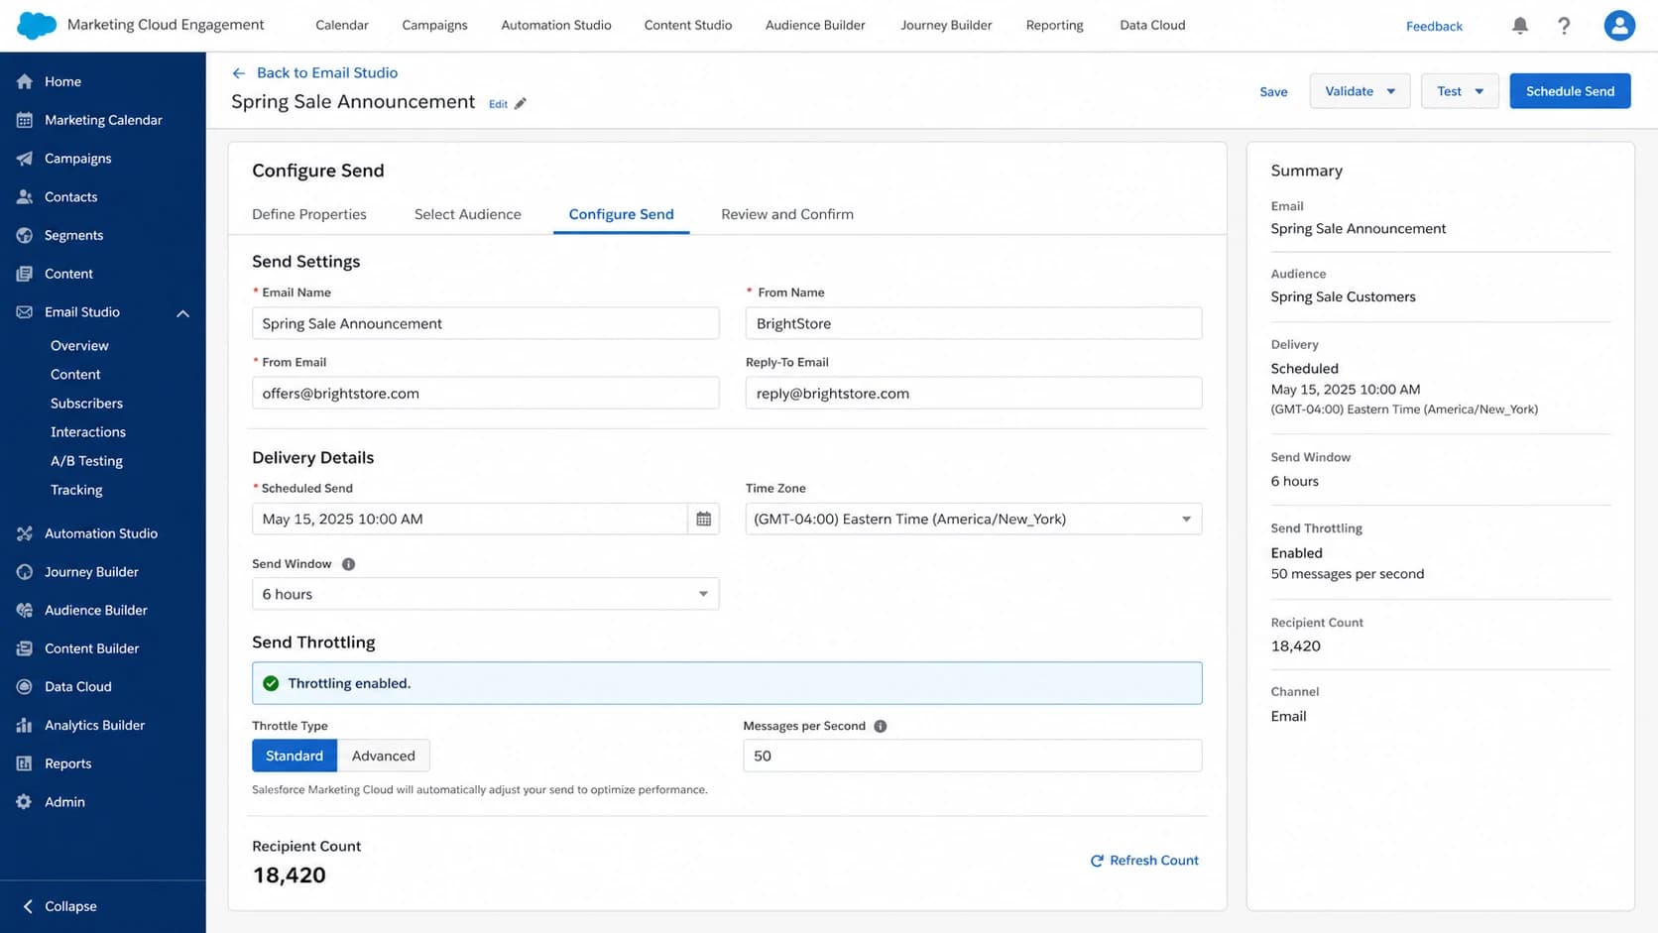The height and width of the screenshot is (933, 1658).
Task: Click the Schedule Send button
Action: 1570,91
